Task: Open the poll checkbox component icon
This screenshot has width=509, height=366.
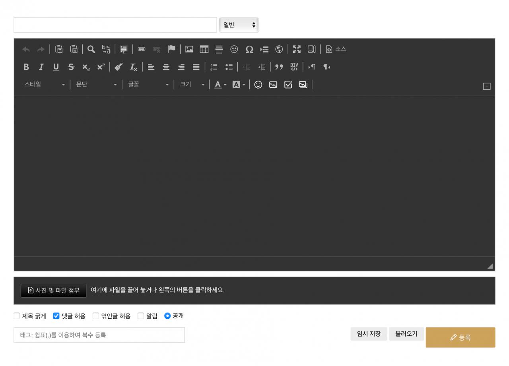Action: point(288,84)
